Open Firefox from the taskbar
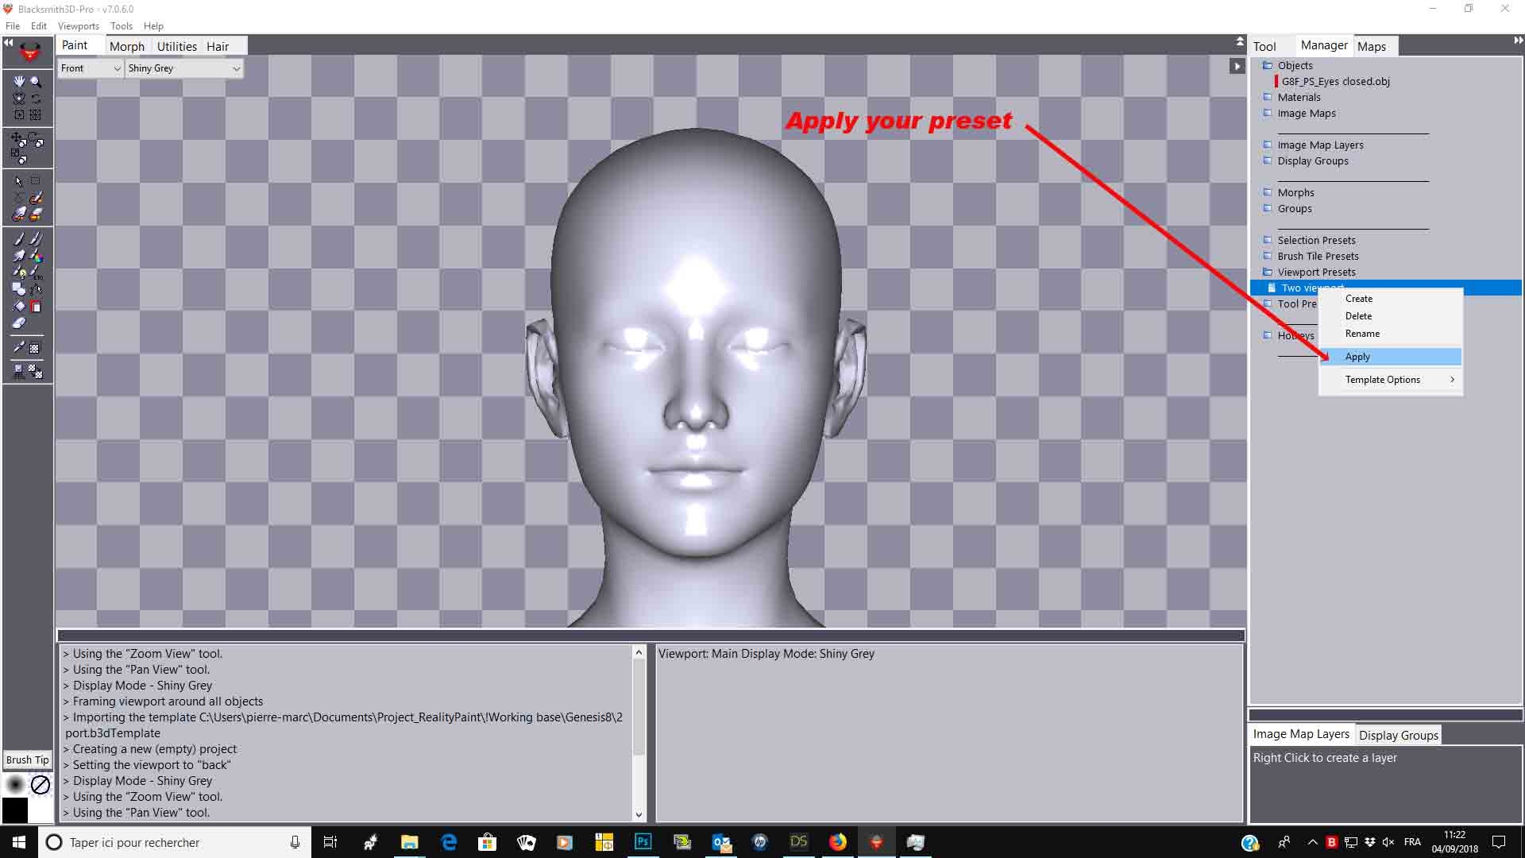This screenshot has height=858, width=1525. 838,842
